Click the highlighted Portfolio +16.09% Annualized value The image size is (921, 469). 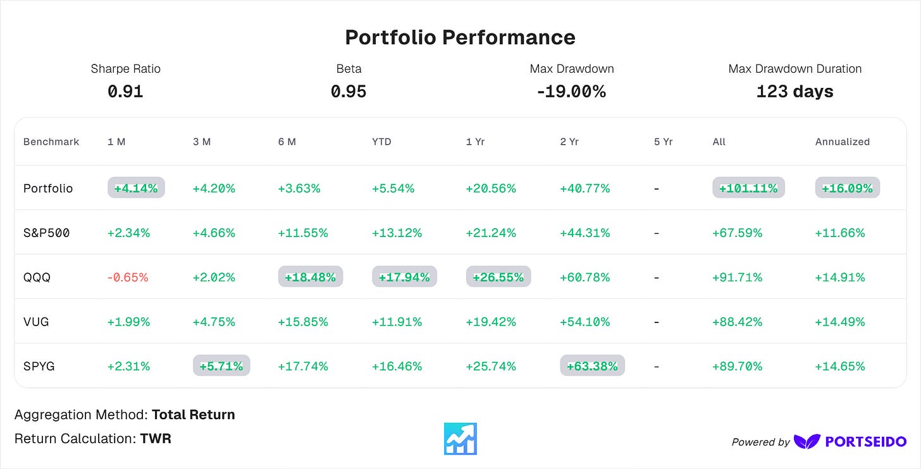847,188
